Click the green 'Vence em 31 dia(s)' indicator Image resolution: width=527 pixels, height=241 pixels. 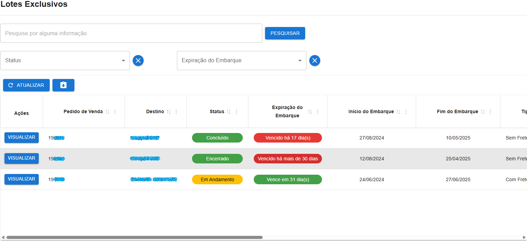pyautogui.click(x=288, y=179)
